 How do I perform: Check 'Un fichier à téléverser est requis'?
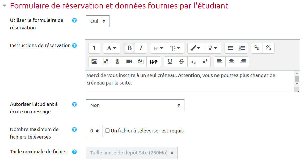click(x=107, y=131)
